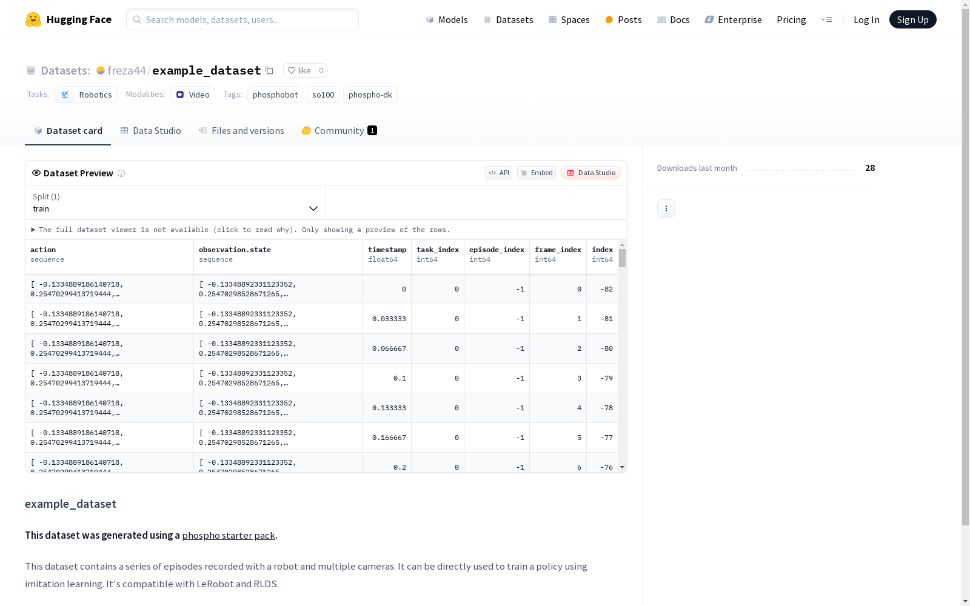Viewport: 970px width, 606px height.
Task: Open the navigation overflow menu icon
Action: [826, 19]
